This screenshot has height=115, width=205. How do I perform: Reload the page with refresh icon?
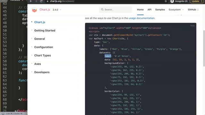tap(41, 1)
